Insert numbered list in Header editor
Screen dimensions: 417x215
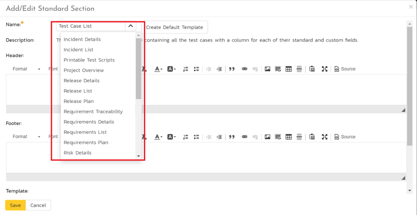pos(185,69)
